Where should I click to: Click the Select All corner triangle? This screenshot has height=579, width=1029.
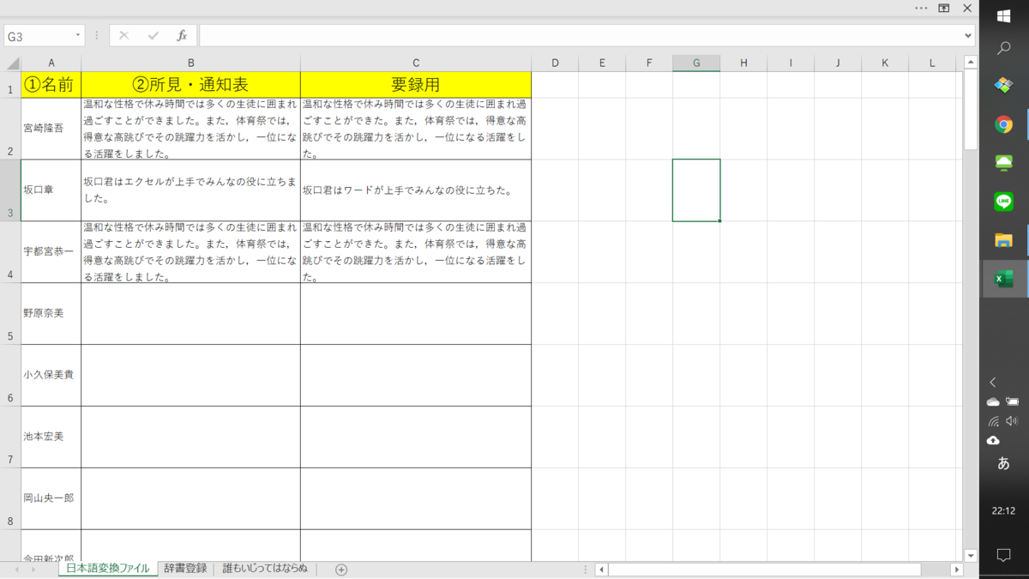[x=12, y=63]
